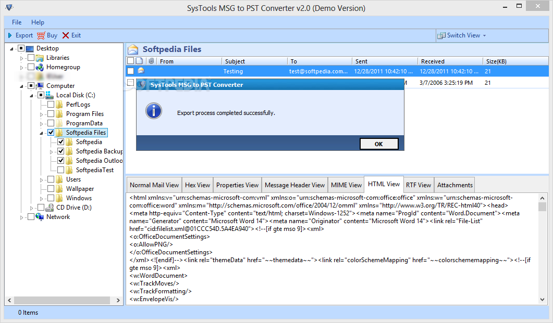Click the Local Disk (C:) drive icon
553x323 pixels.
pos(50,95)
